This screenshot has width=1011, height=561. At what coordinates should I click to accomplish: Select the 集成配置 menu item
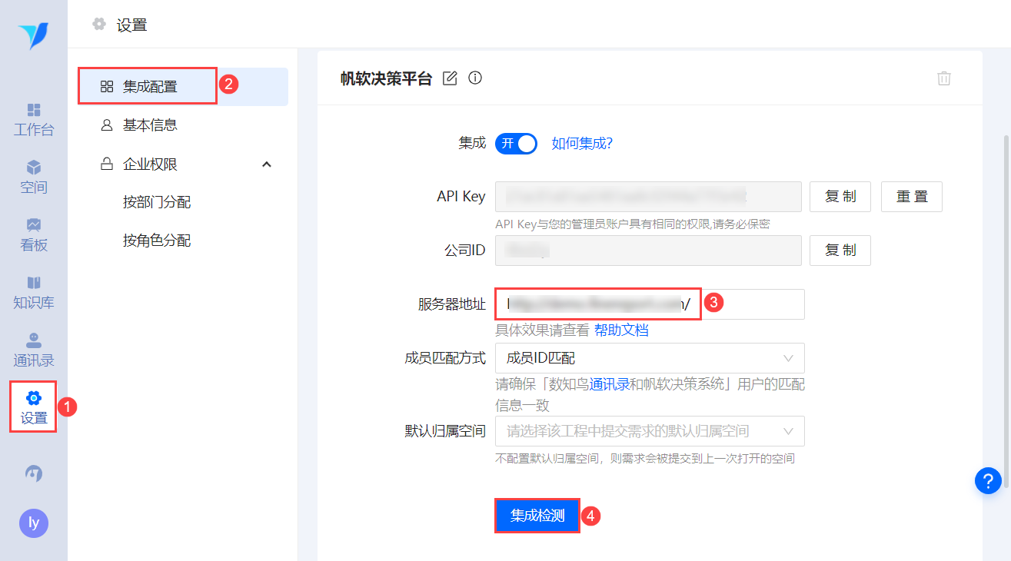pyautogui.click(x=183, y=87)
